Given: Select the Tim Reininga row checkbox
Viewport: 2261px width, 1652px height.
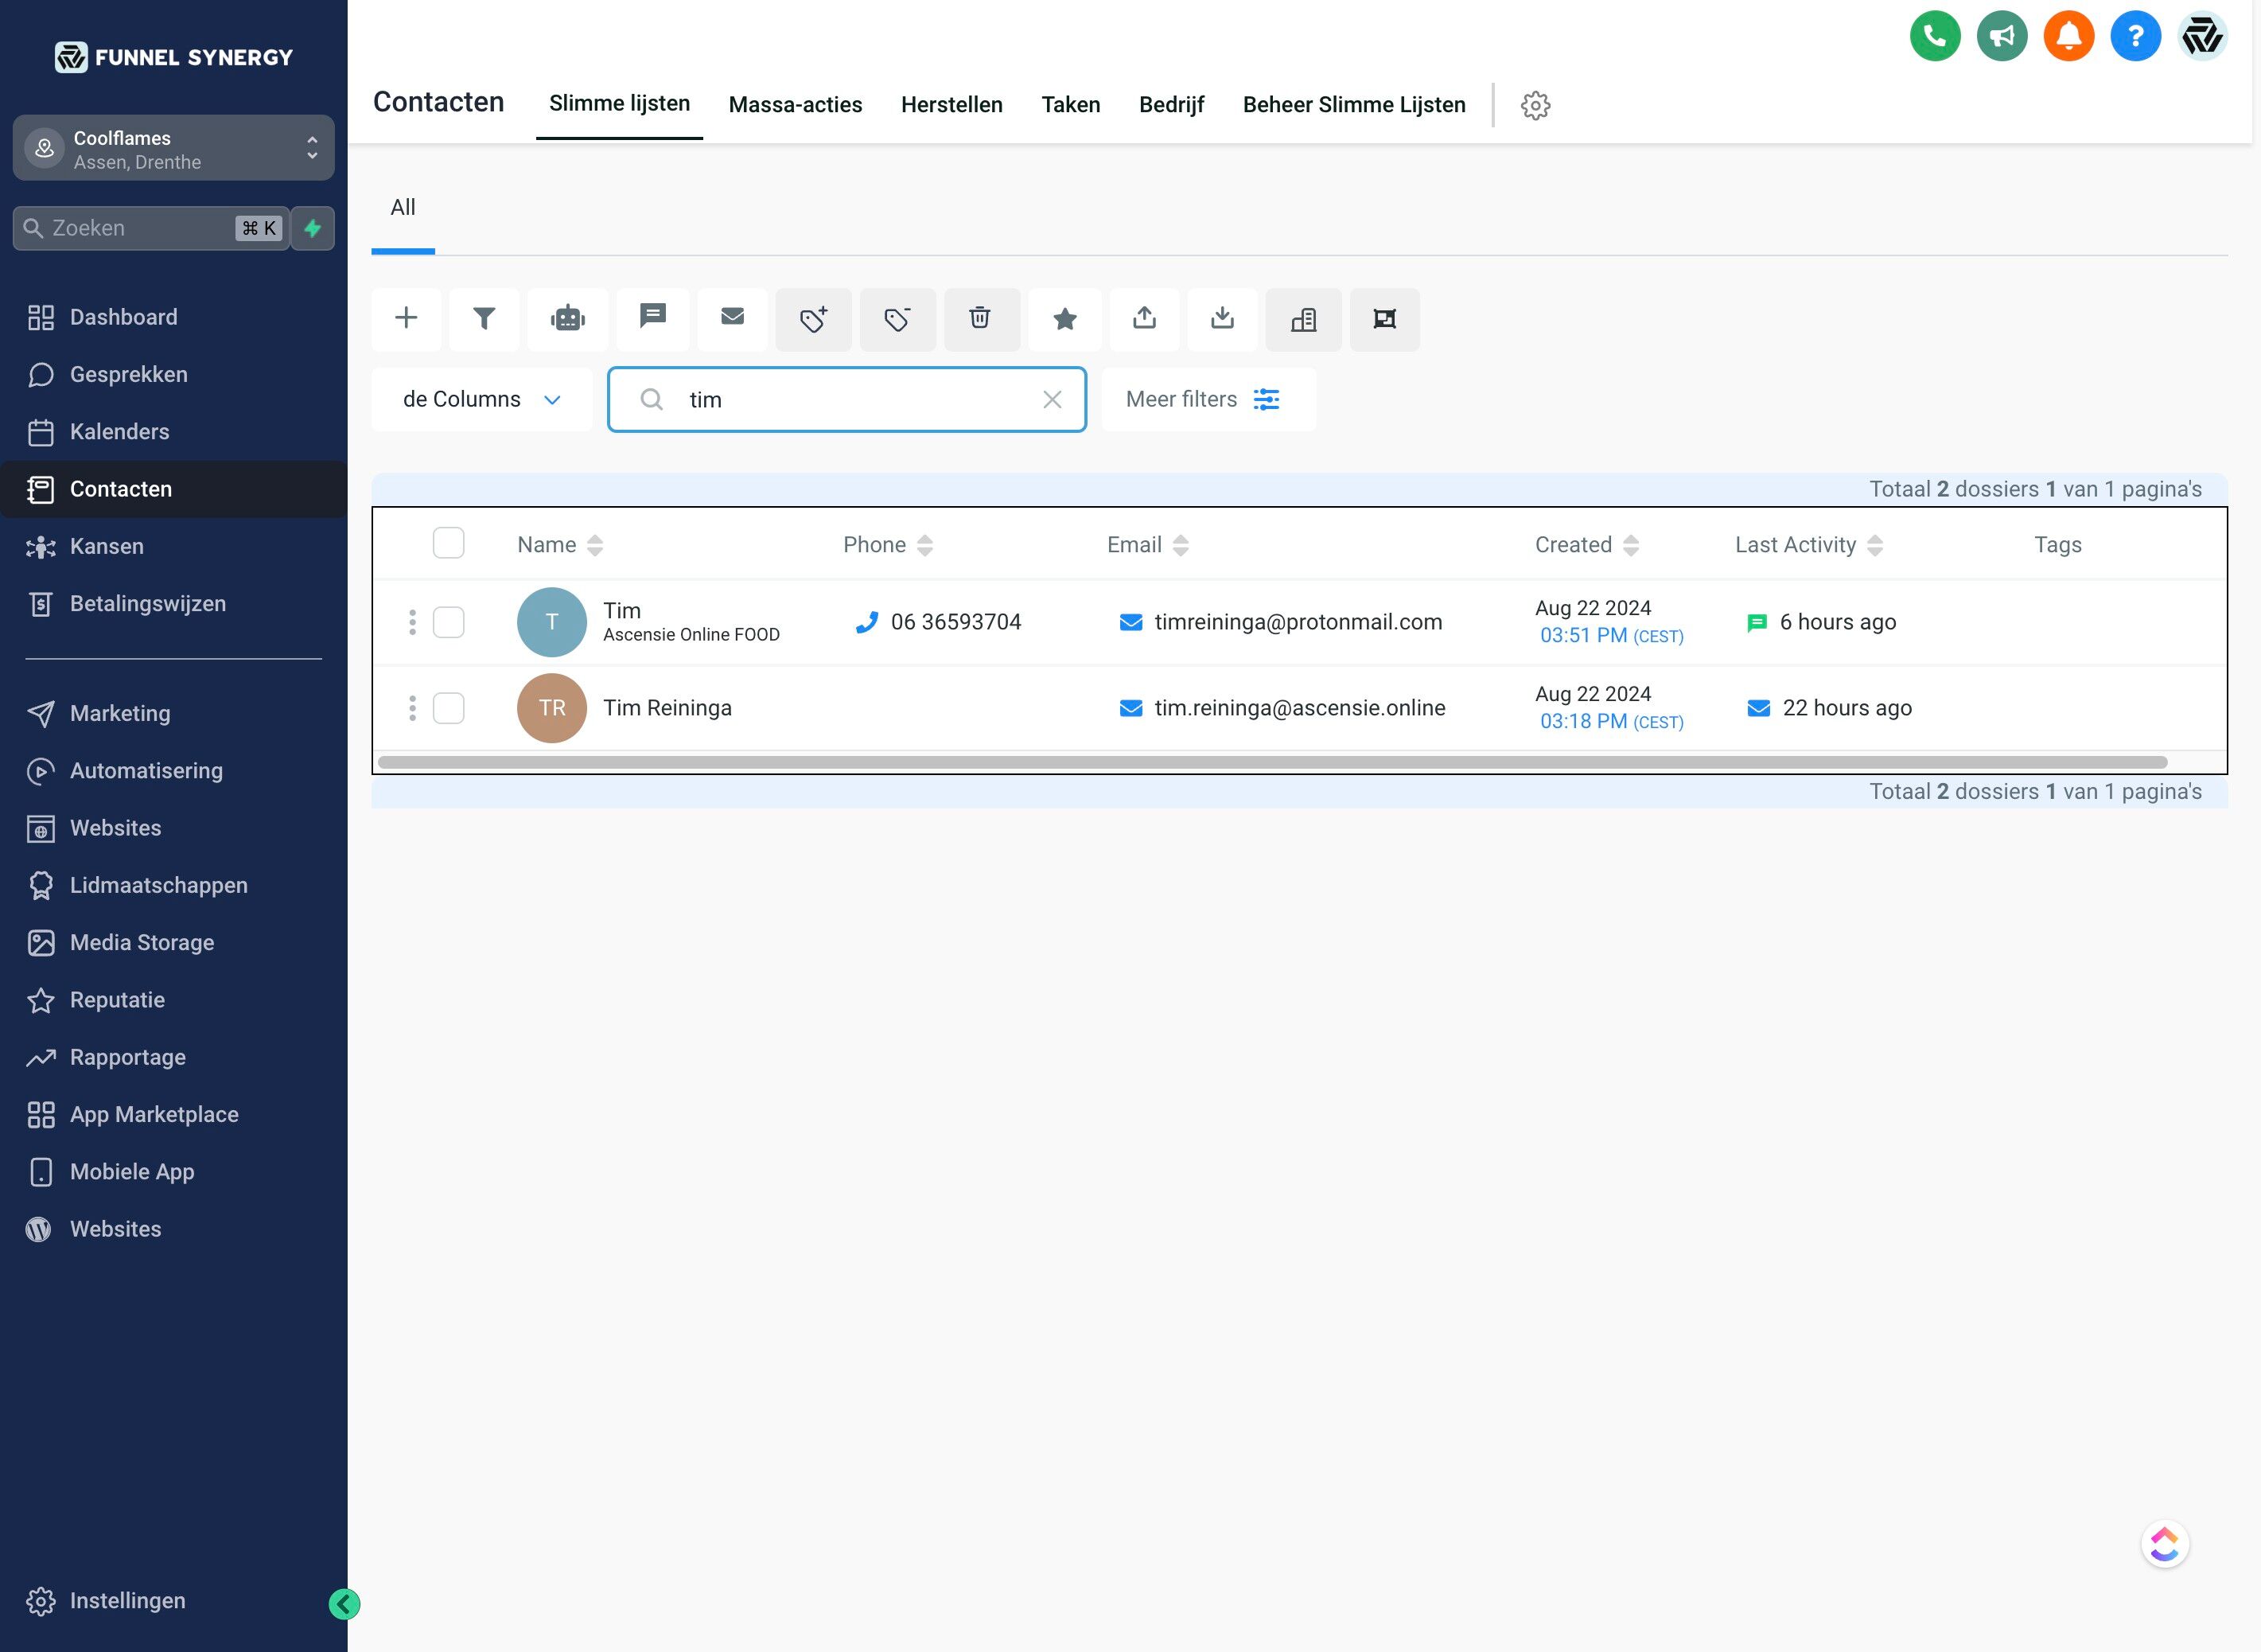Looking at the screenshot, I should click(448, 708).
